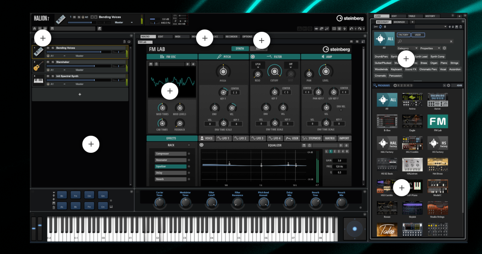Load previous FM OSC preset with up arrow

188,64
